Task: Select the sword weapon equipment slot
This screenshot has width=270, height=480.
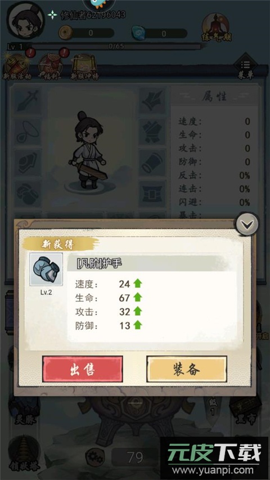Action: (28, 101)
